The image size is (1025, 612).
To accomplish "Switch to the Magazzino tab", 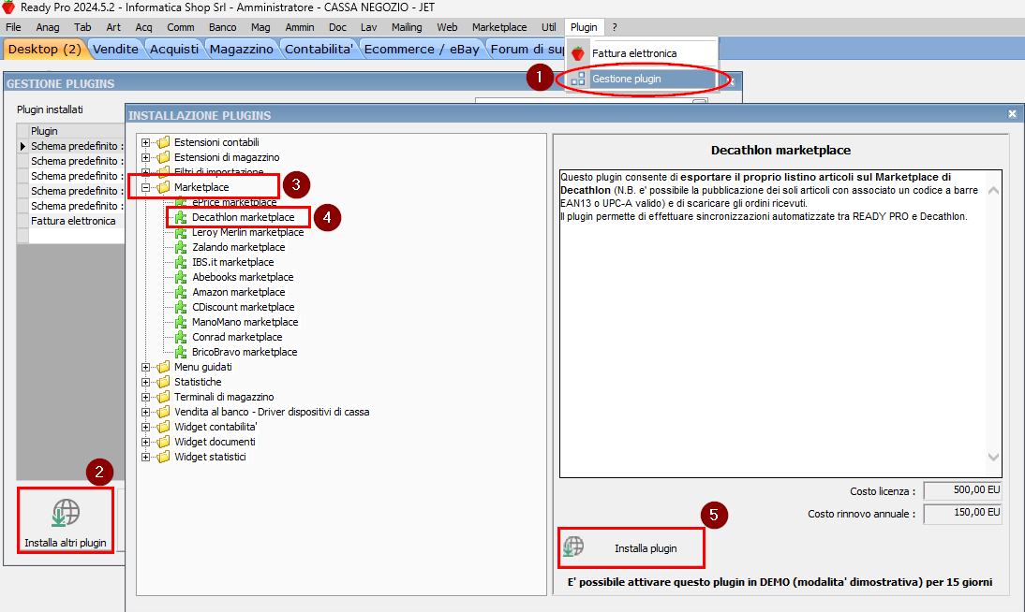I will pyautogui.click(x=241, y=49).
